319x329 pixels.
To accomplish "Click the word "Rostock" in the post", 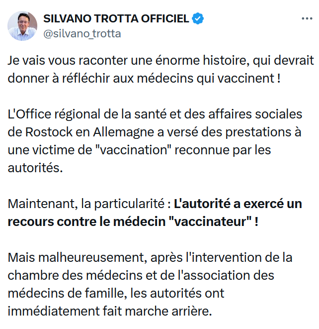I will coord(49,132).
